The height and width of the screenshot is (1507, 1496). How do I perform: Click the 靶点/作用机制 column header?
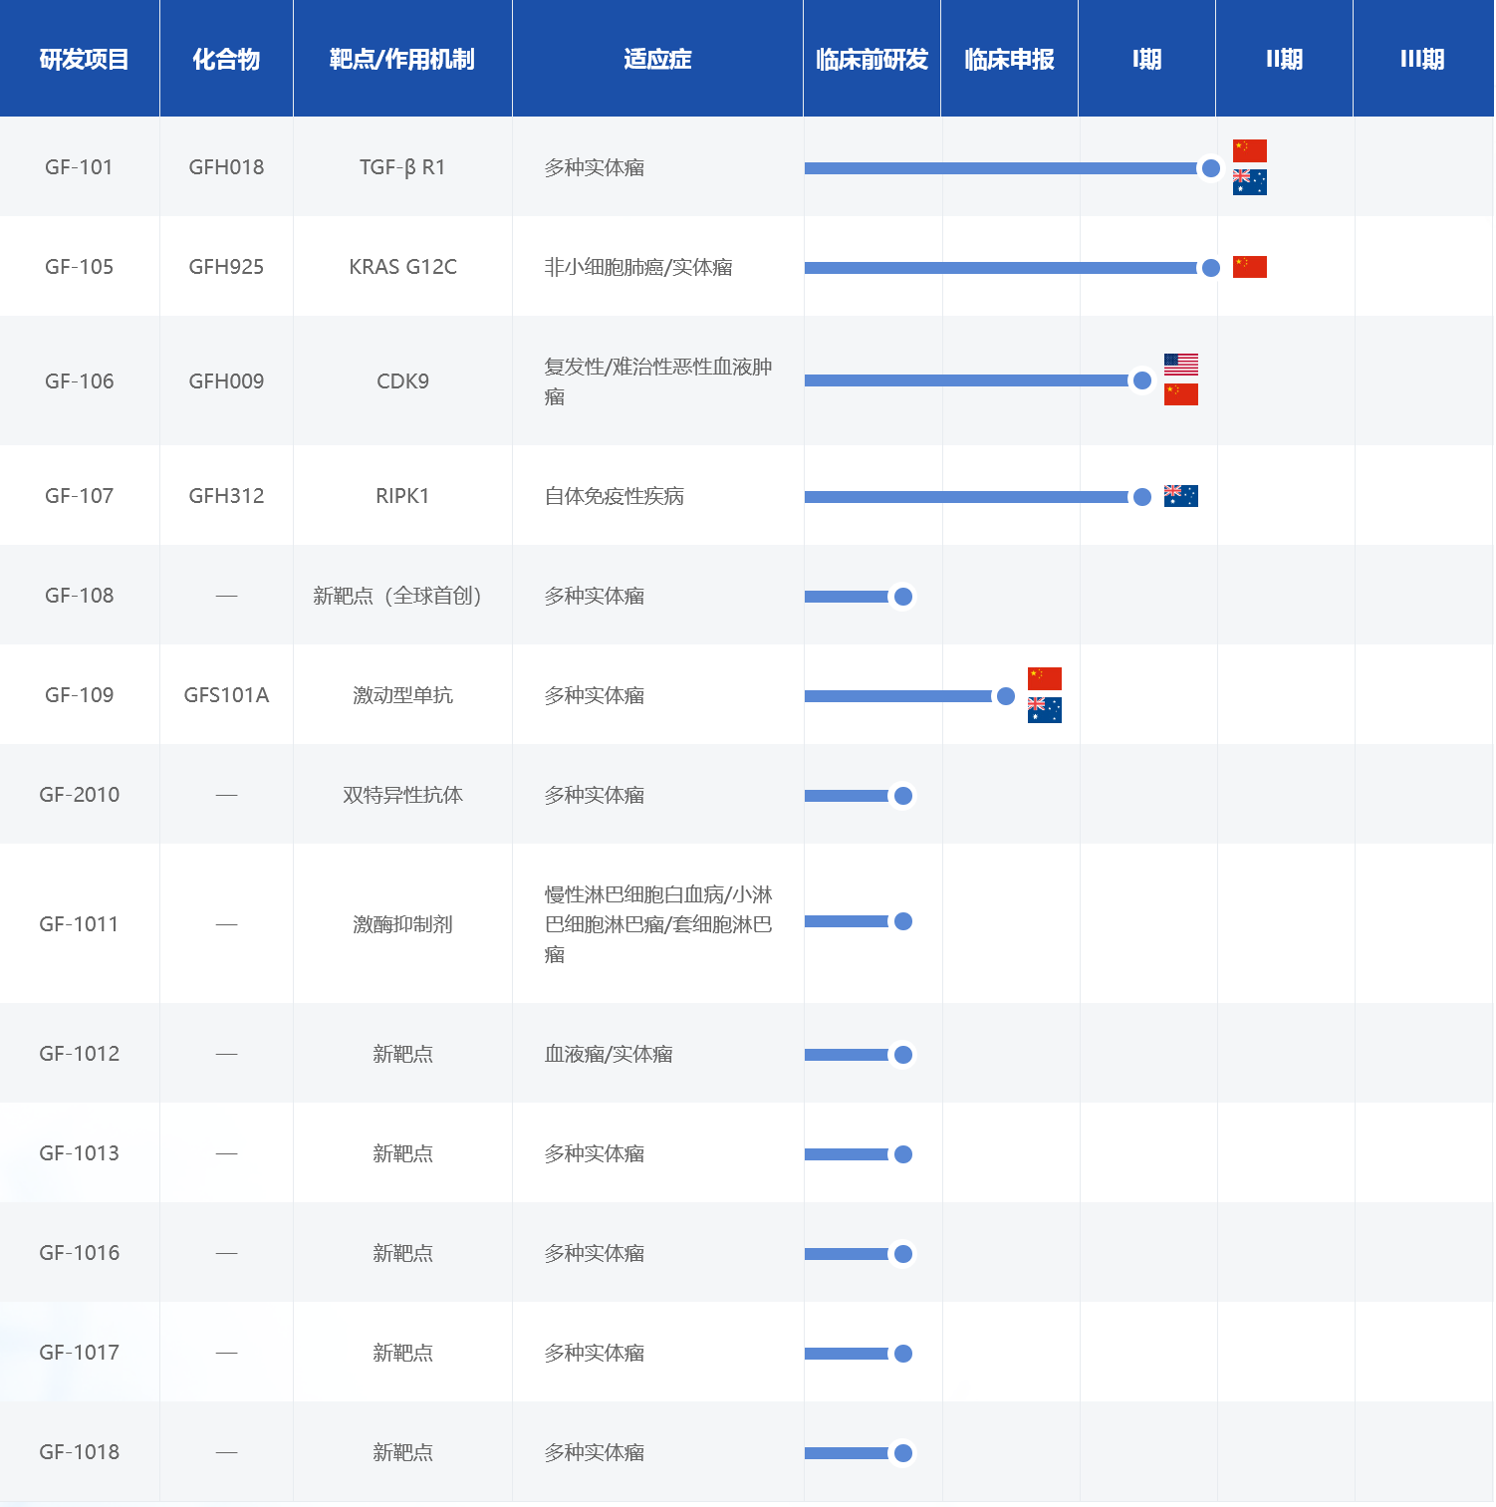click(x=402, y=60)
